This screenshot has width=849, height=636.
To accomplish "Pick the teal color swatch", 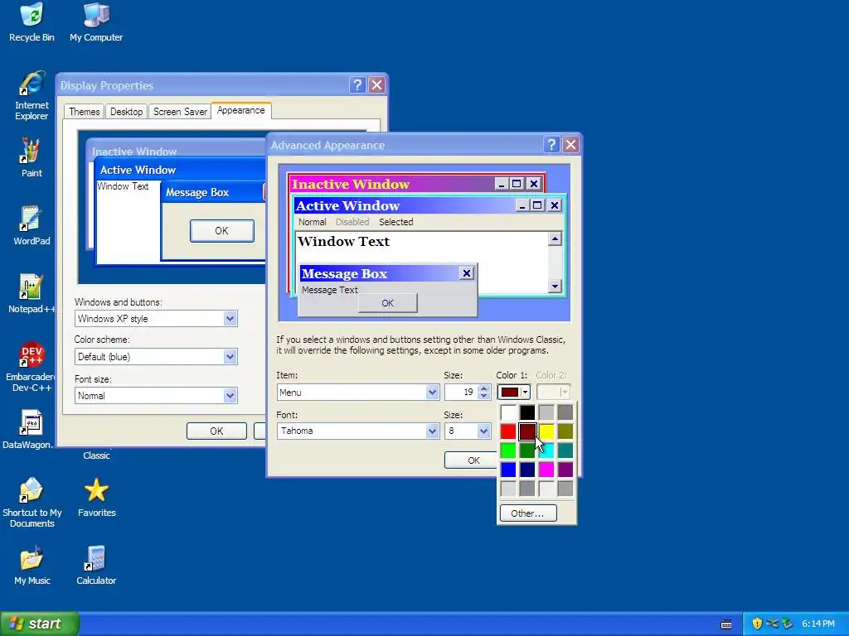I will click(x=565, y=450).
